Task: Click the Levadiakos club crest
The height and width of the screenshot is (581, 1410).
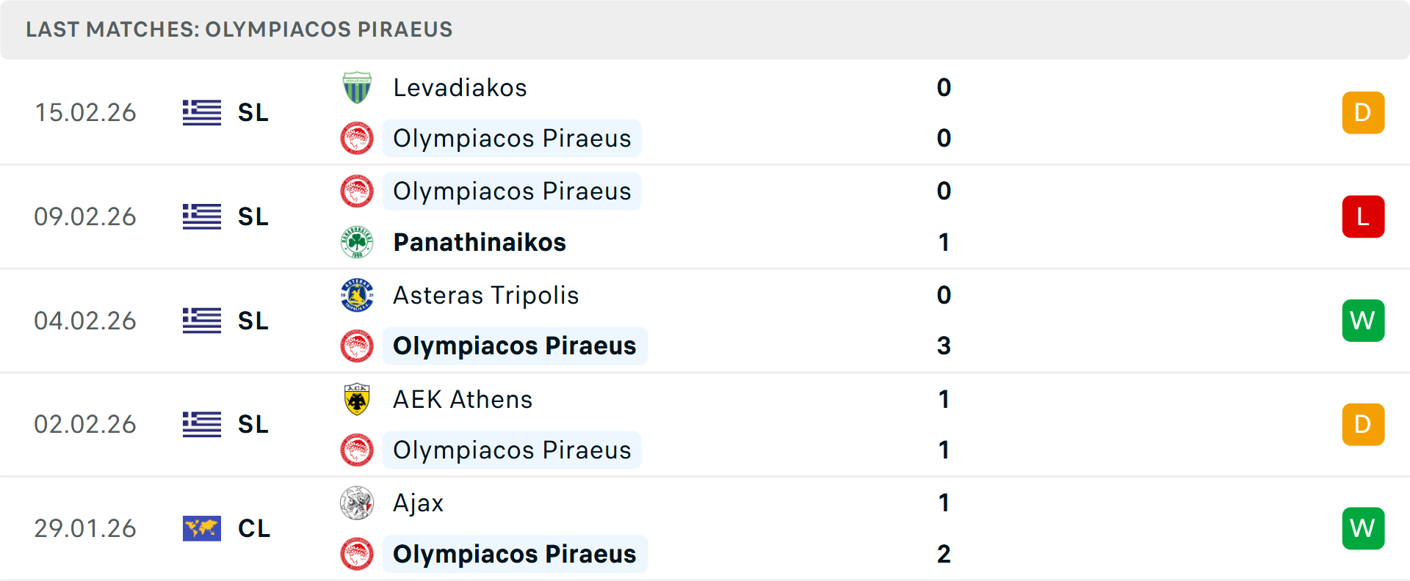Action: [x=357, y=87]
